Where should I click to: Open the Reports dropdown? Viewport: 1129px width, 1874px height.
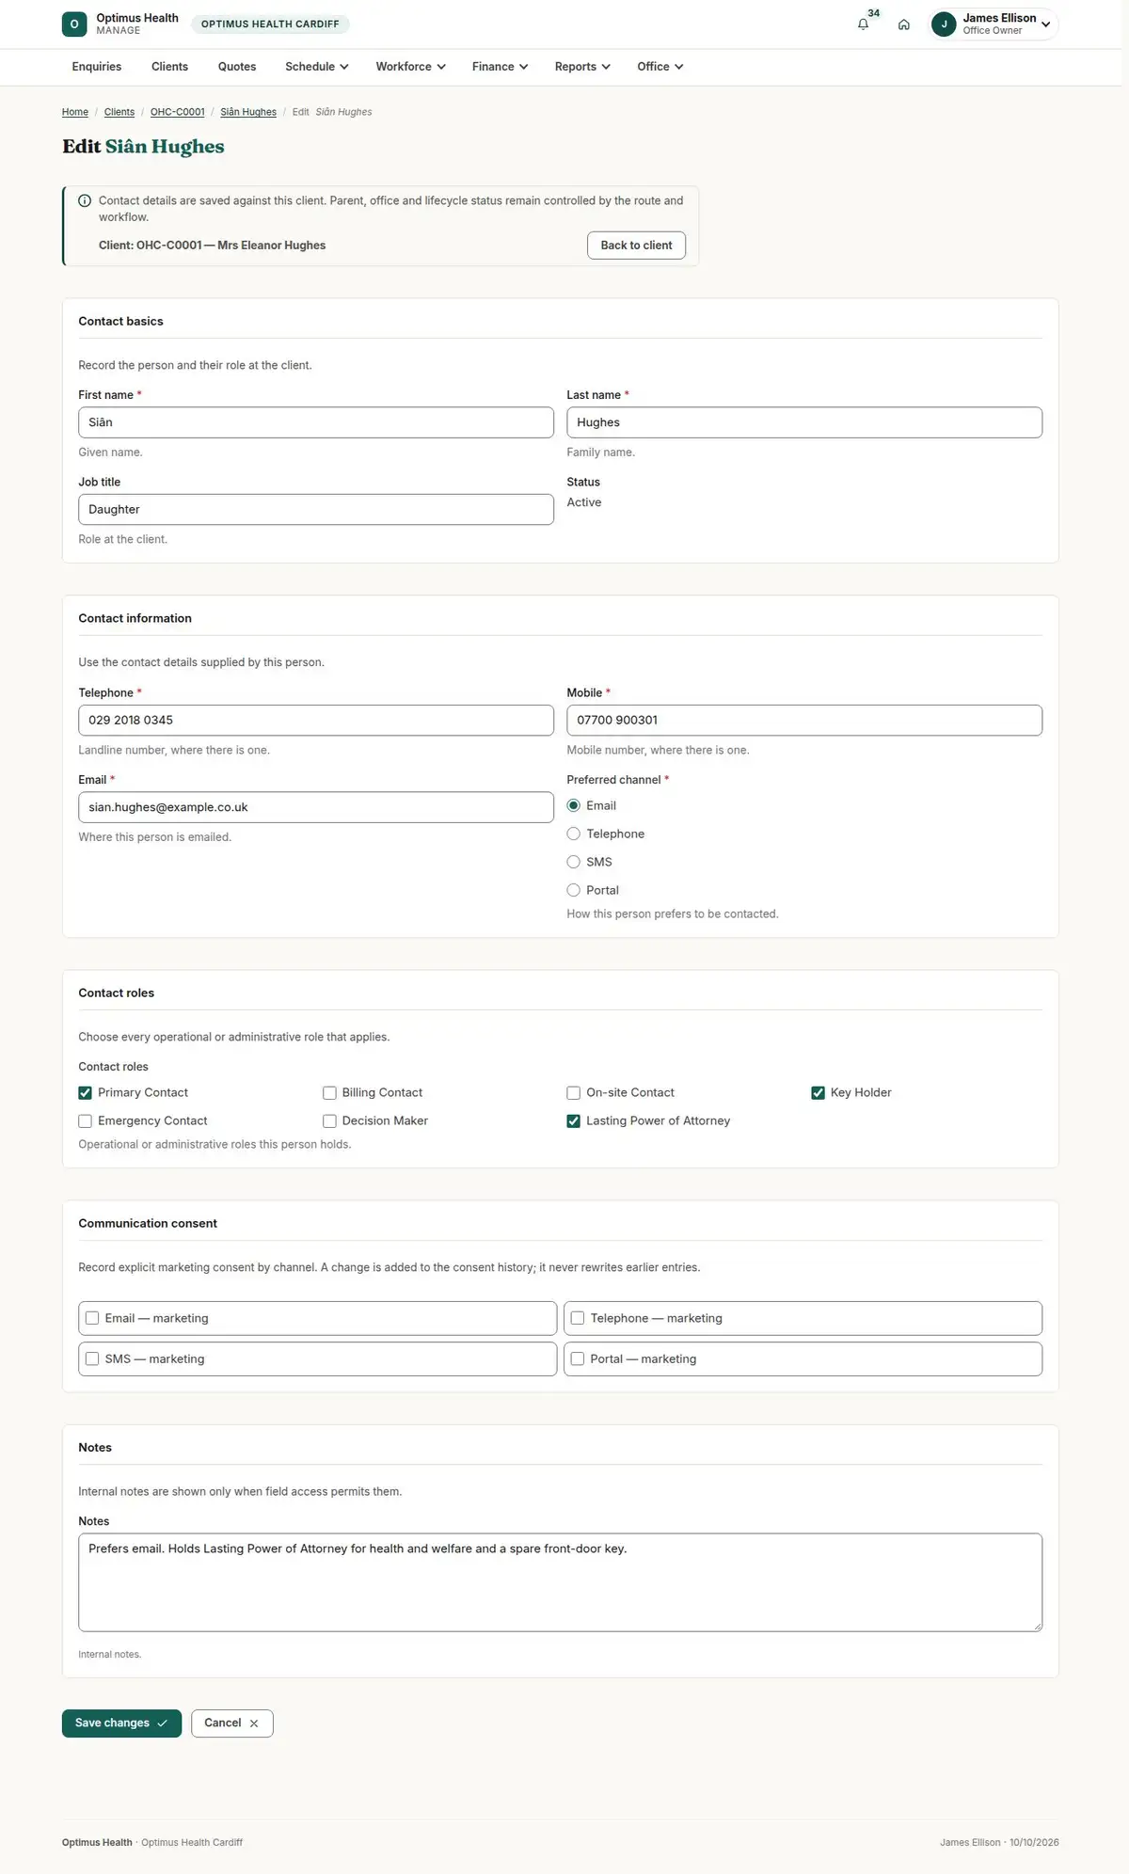582,67
